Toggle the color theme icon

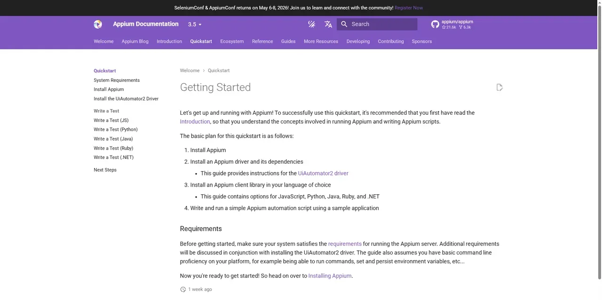click(x=311, y=24)
